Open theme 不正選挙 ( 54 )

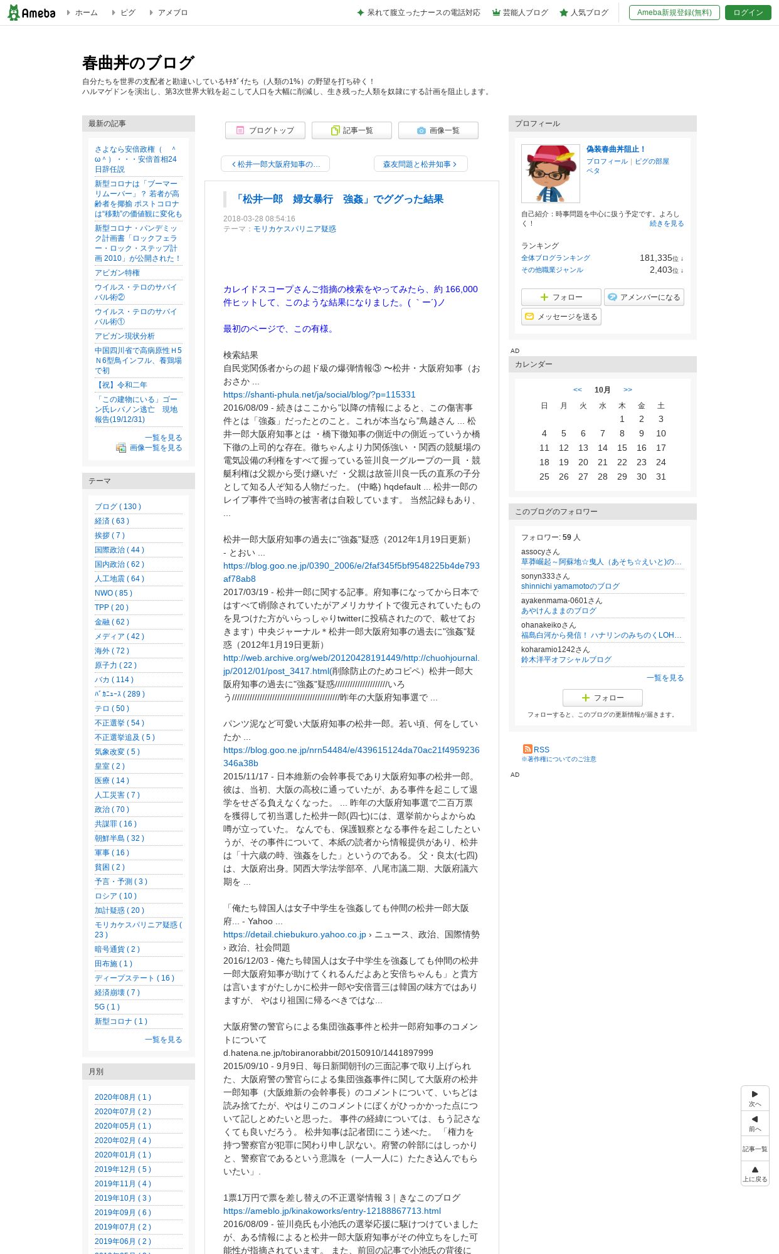coord(120,723)
